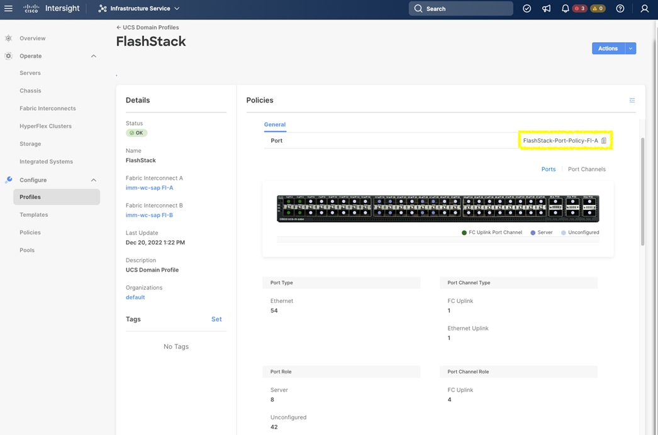Open Integrated Systems in sidebar
658x435 pixels.
[x=46, y=162]
